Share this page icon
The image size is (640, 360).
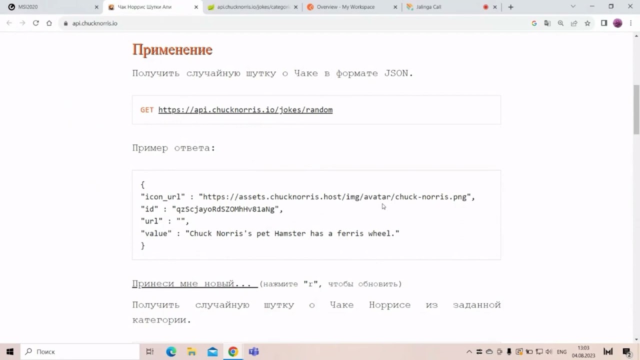[x=574, y=23]
